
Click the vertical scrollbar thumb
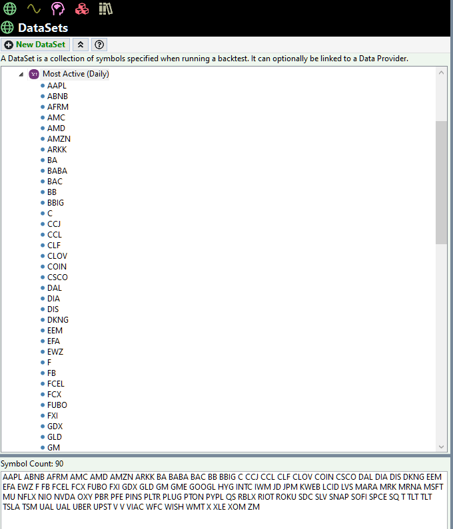(x=441, y=182)
